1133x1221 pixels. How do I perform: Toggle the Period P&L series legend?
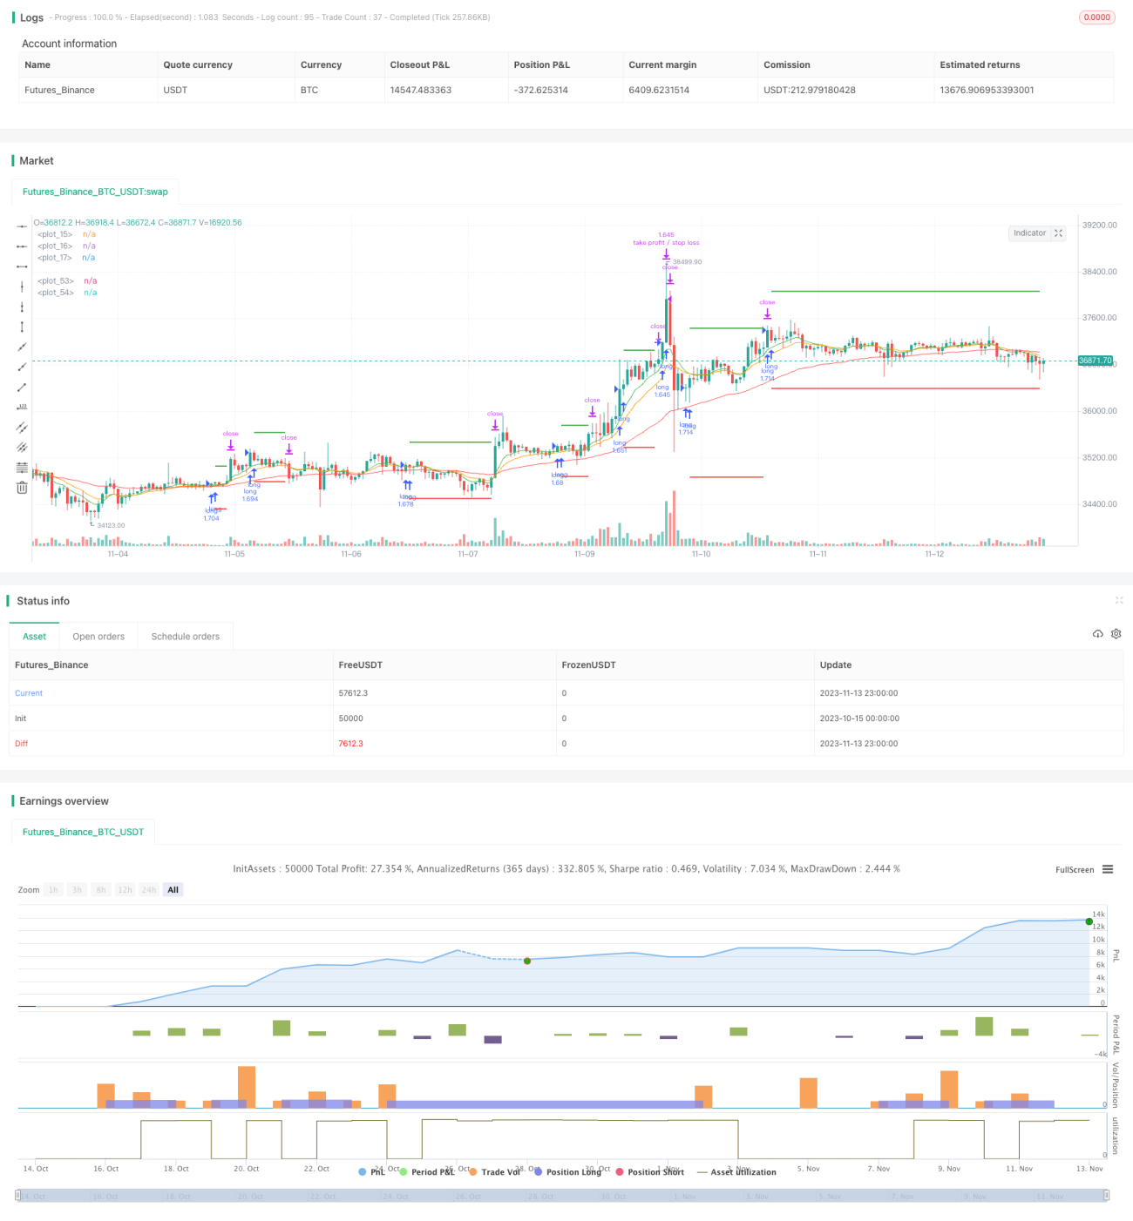tap(426, 1171)
